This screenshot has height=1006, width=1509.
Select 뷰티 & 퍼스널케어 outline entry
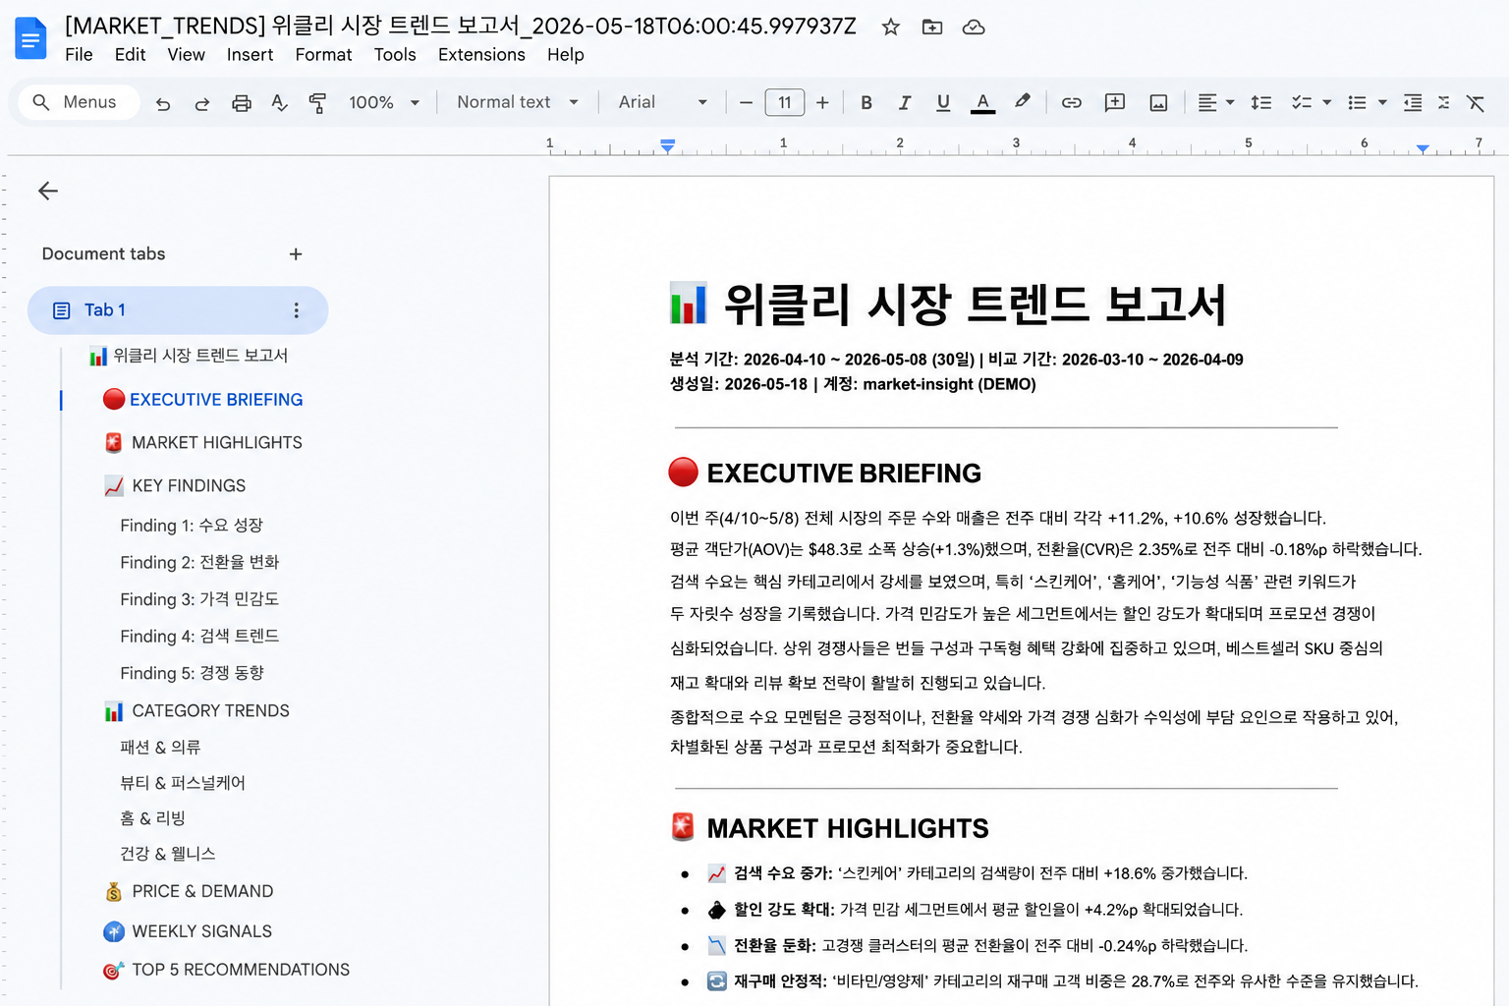click(x=183, y=783)
